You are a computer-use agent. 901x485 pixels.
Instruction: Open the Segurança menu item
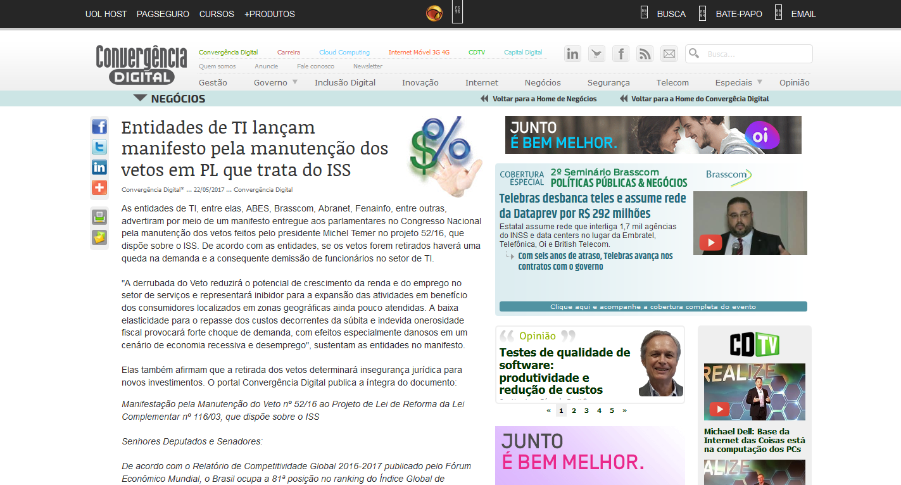click(x=608, y=82)
